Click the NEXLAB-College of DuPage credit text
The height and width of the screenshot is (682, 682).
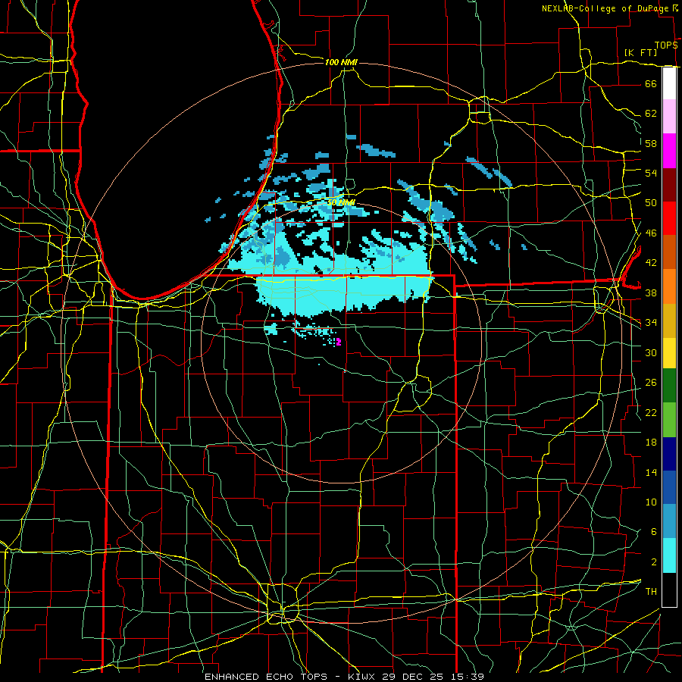(x=605, y=8)
